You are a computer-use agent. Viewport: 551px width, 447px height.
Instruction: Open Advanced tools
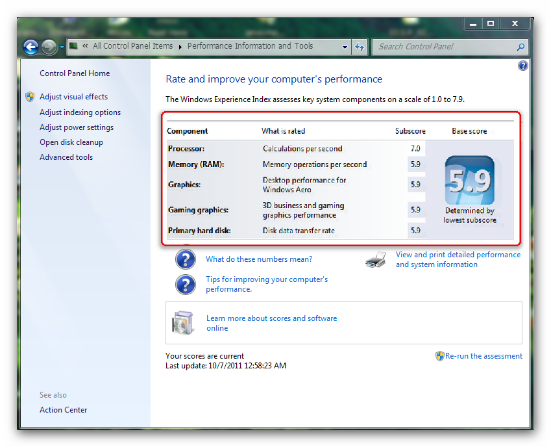pos(66,157)
